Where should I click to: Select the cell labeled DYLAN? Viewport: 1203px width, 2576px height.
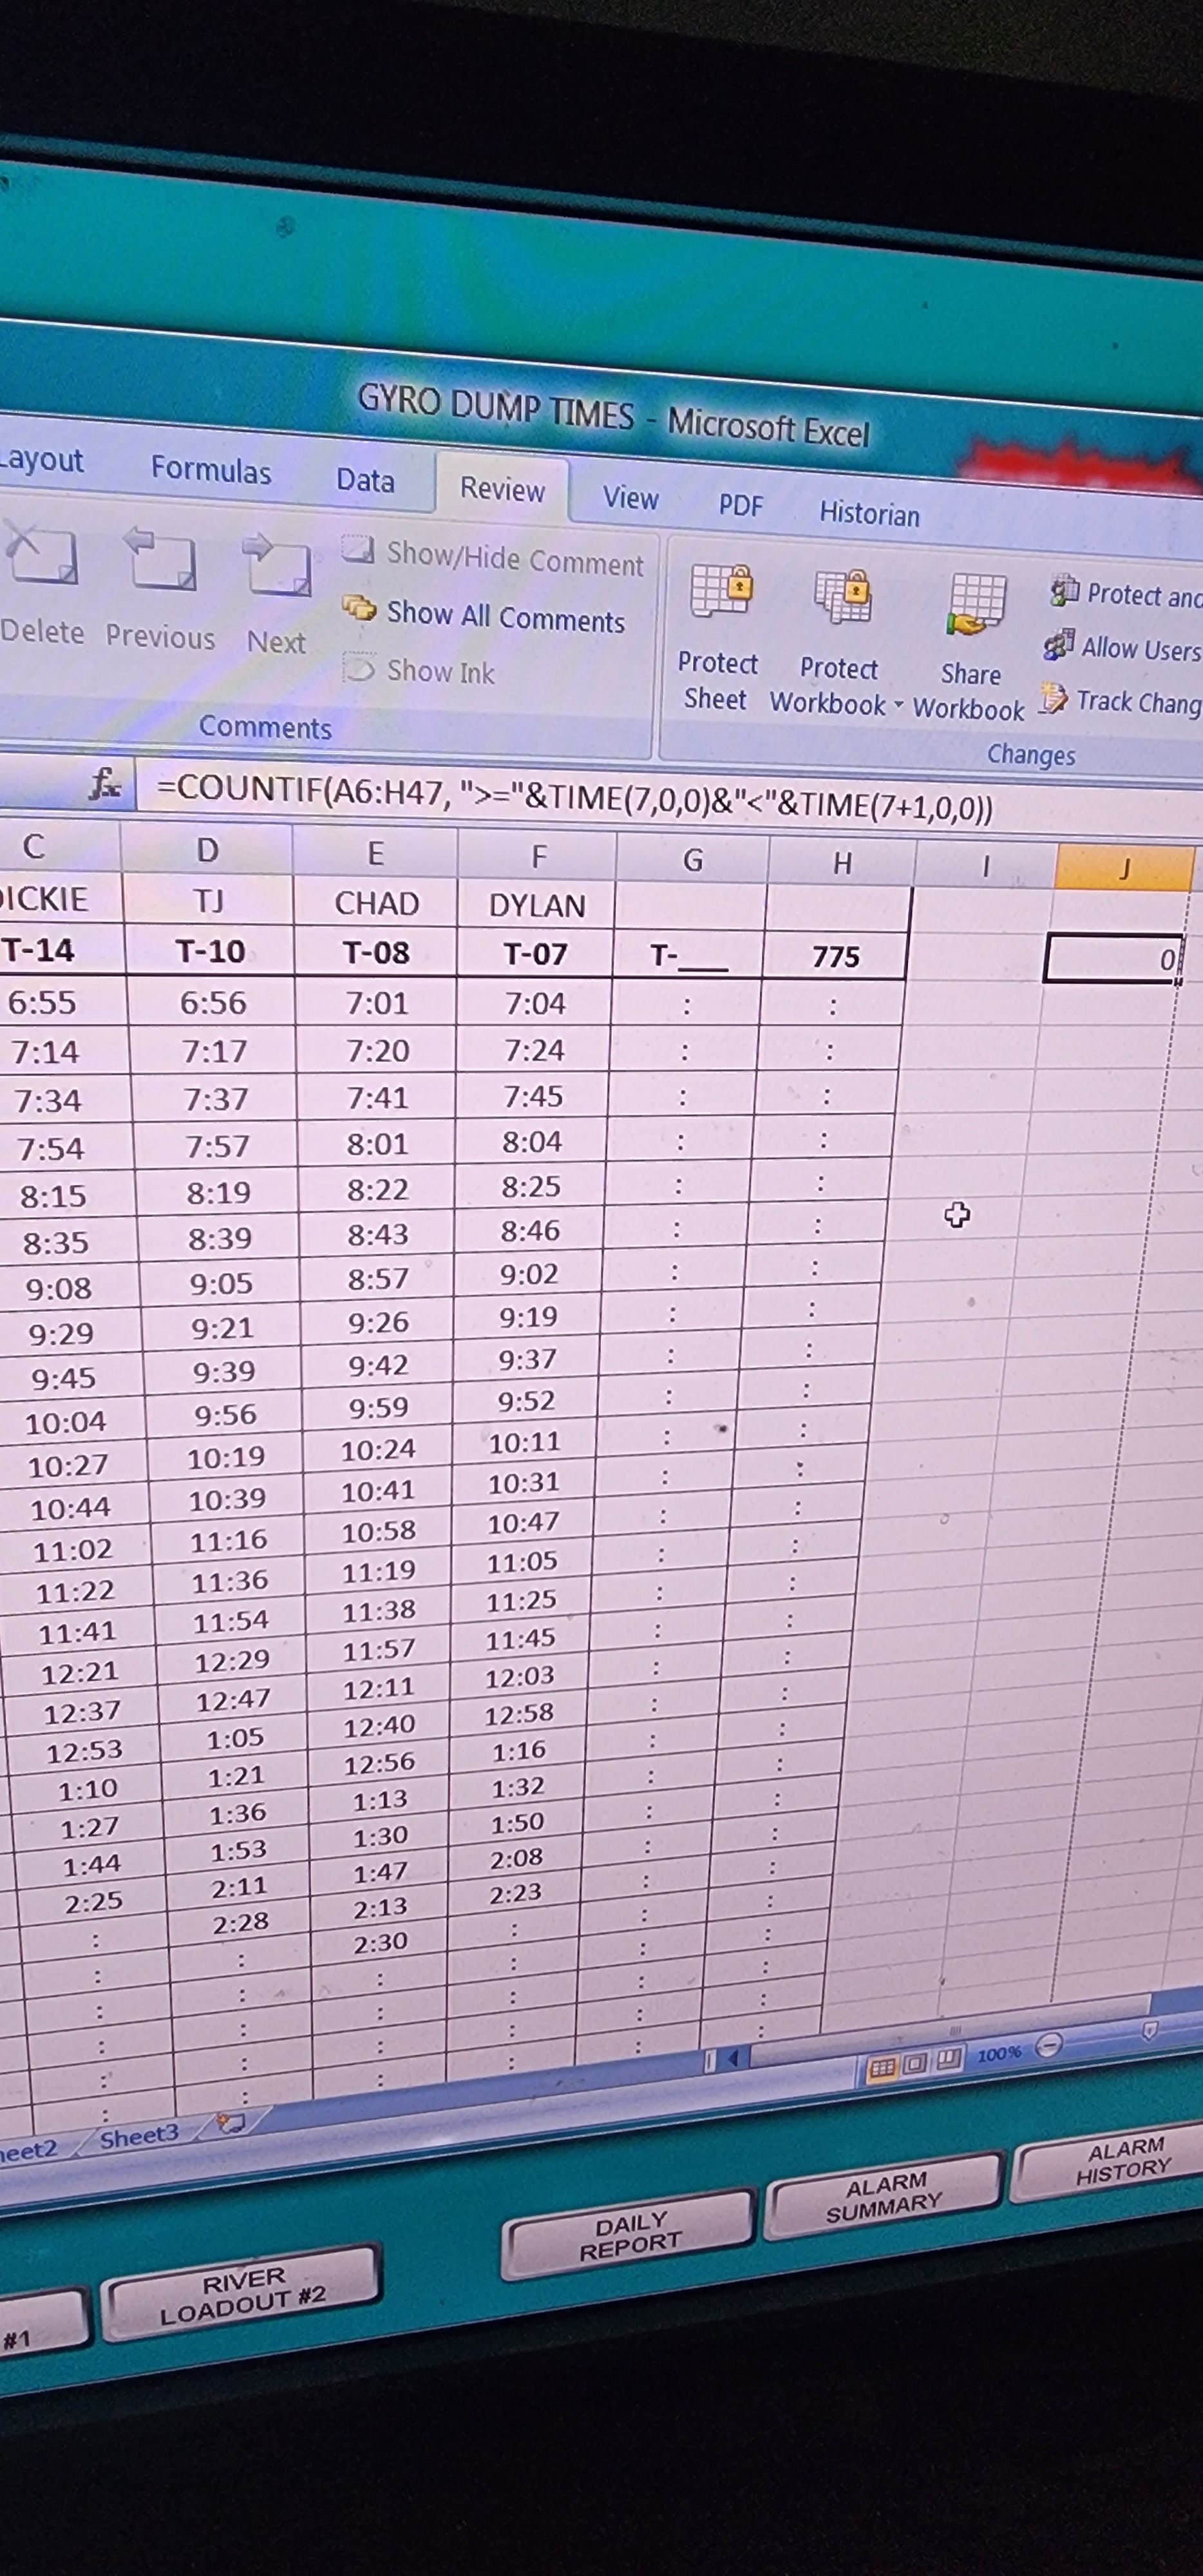pos(536,906)
